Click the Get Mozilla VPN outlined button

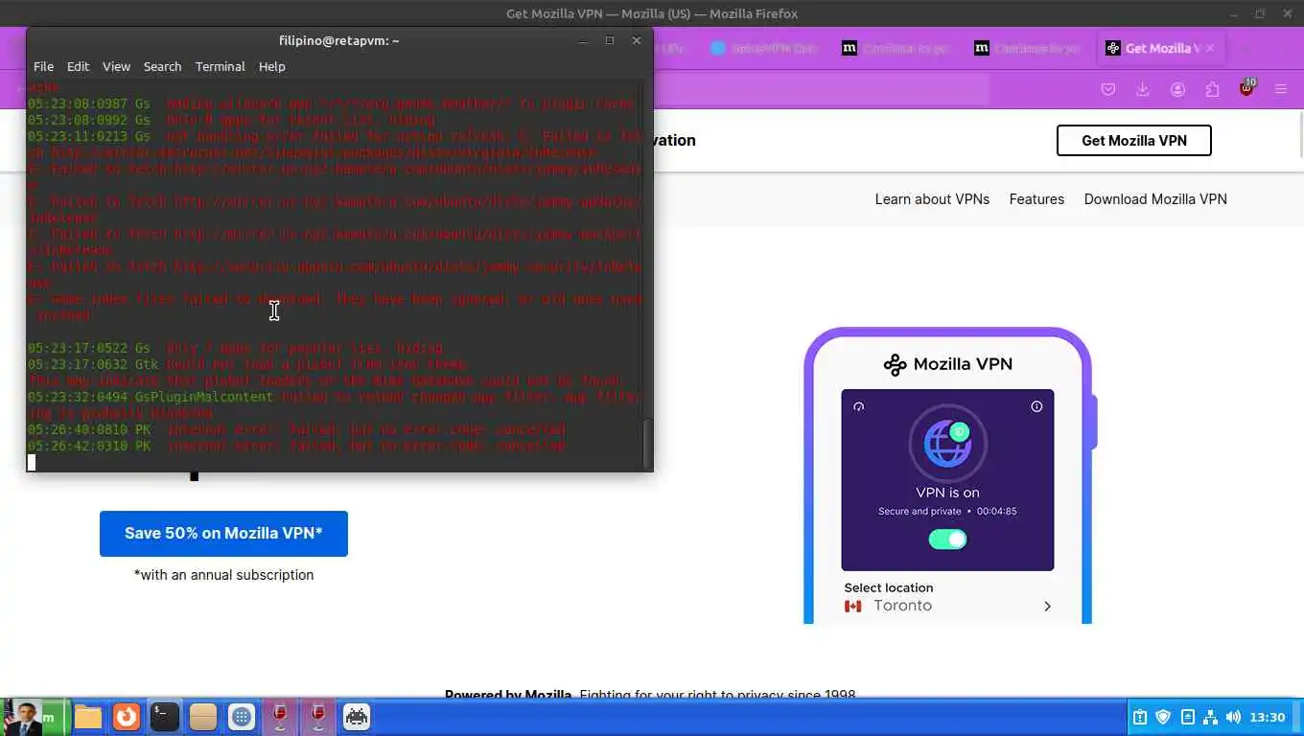(x=1134, y=140)
